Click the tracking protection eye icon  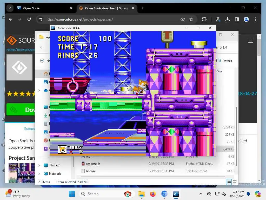click(183, 19)
